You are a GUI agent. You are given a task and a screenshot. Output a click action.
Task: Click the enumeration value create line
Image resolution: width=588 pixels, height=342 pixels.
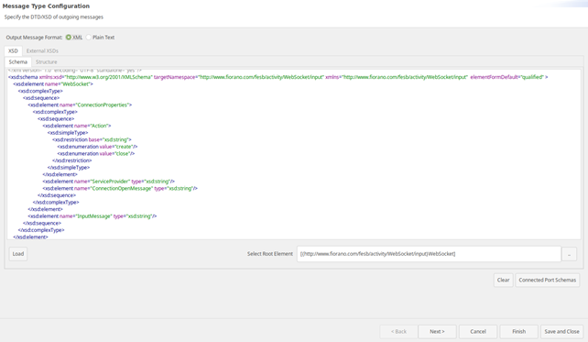point(97,147)
